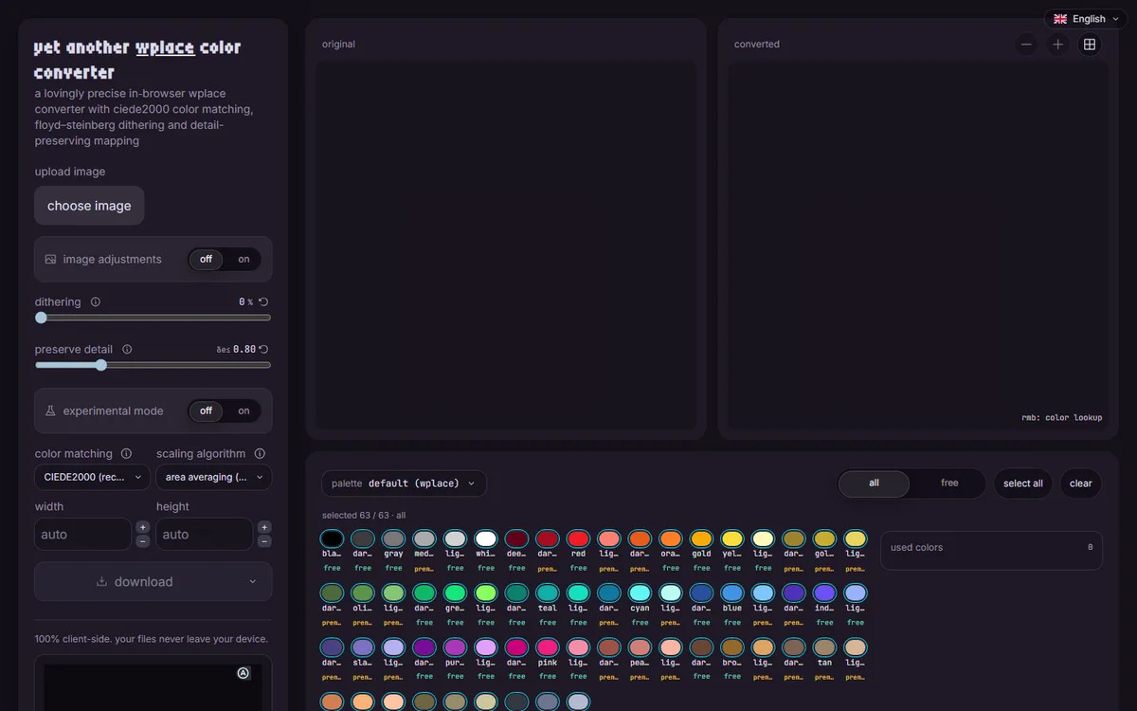Toggle the black color swatch
The height and width of the screenshot is (711, 1137).
point(332,538)
